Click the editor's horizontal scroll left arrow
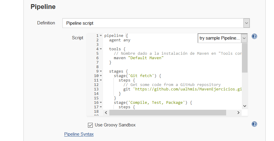 (106, 113)
